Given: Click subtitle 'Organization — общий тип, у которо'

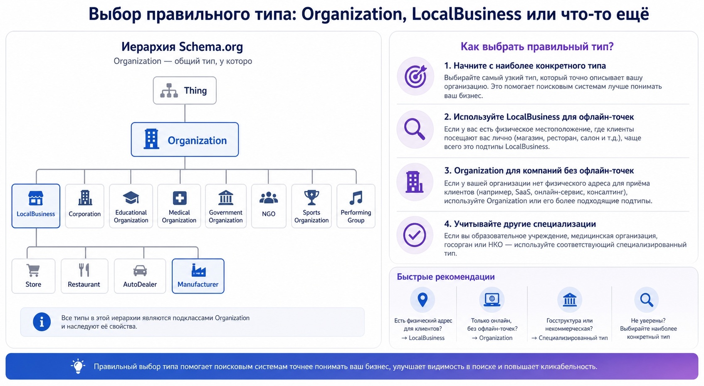Looking at the screenshot, I should 183,61.
